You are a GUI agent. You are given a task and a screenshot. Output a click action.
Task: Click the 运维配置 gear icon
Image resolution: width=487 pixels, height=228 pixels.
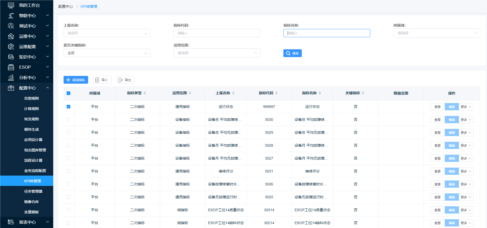coord(11,47)
